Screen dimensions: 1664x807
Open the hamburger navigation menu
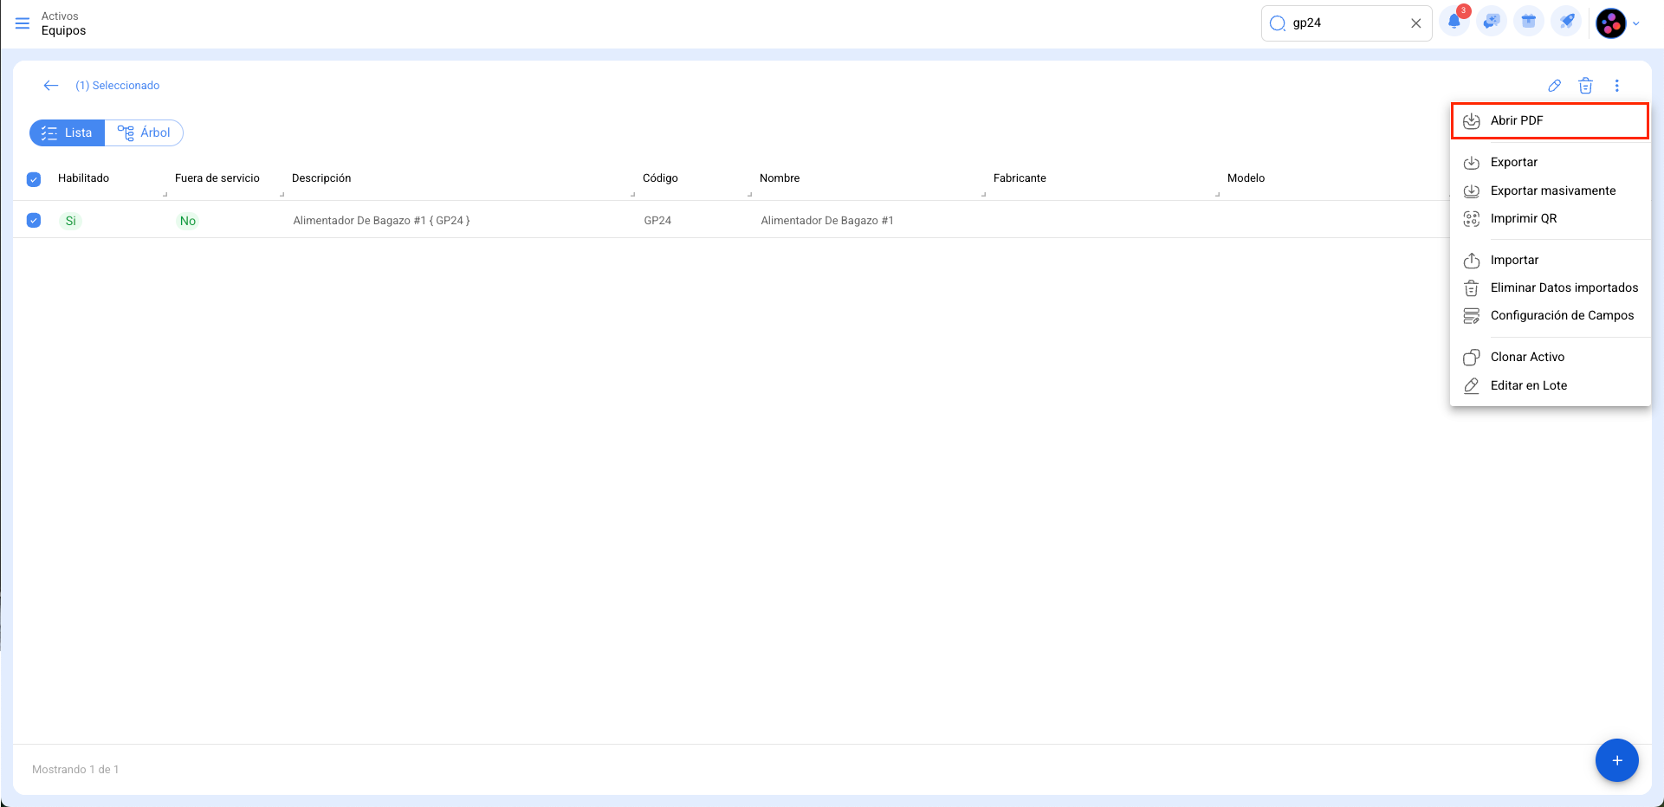[23, 23]
